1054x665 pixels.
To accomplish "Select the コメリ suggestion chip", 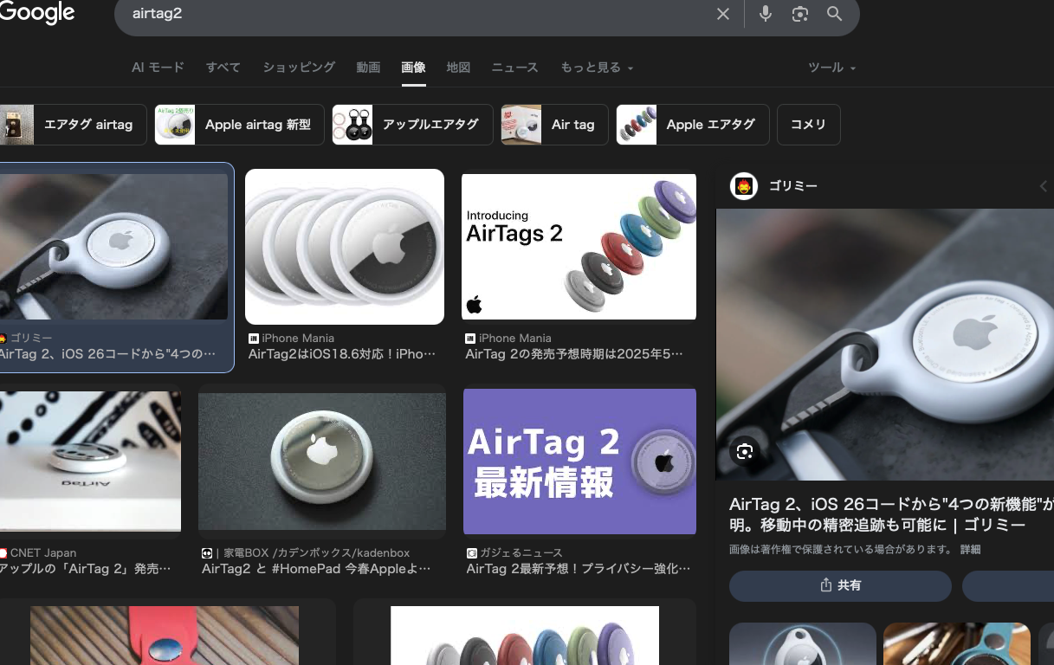I will (808, 125).
